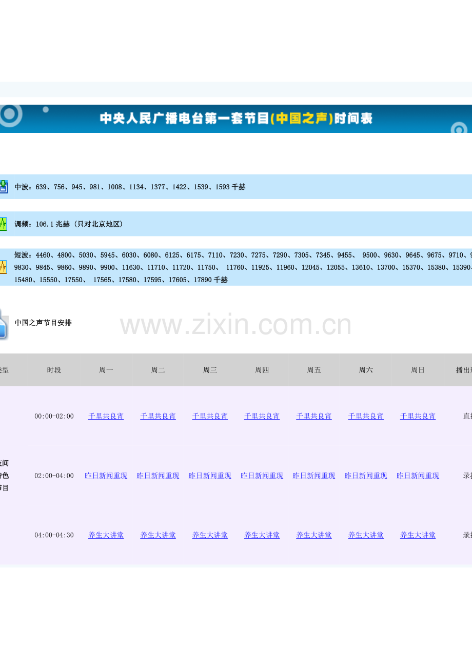Click the 周四 column header
The height and width of the screenshot is (668, 472).
pyautogui.click(x=262, y=370)
